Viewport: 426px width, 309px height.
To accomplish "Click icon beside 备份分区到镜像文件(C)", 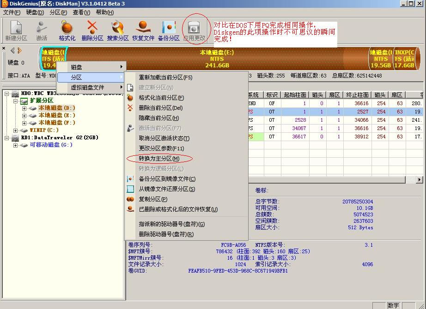I will click(130, 179).
